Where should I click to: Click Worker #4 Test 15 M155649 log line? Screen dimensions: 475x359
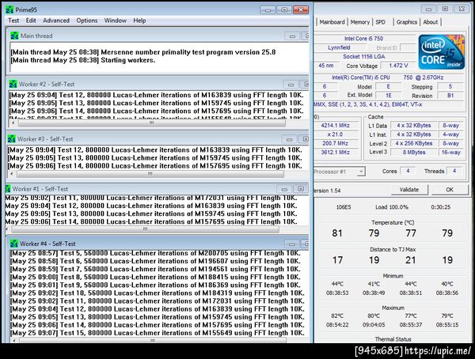158,333
